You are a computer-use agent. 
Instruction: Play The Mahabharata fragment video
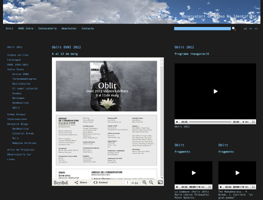click(237, 173)
